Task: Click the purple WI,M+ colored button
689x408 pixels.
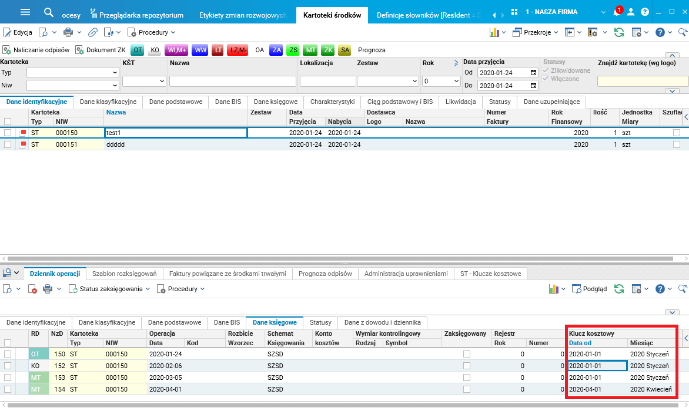Action: click(176, 50)
